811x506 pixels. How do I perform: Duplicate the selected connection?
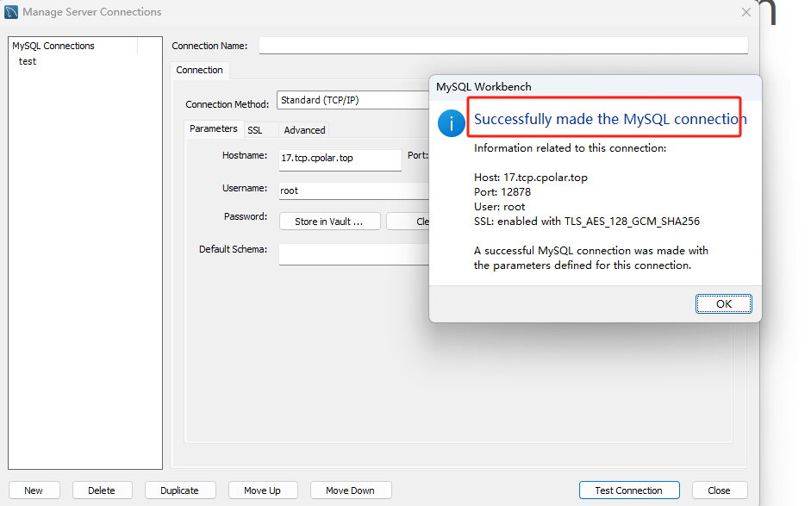tap(179, 490)
